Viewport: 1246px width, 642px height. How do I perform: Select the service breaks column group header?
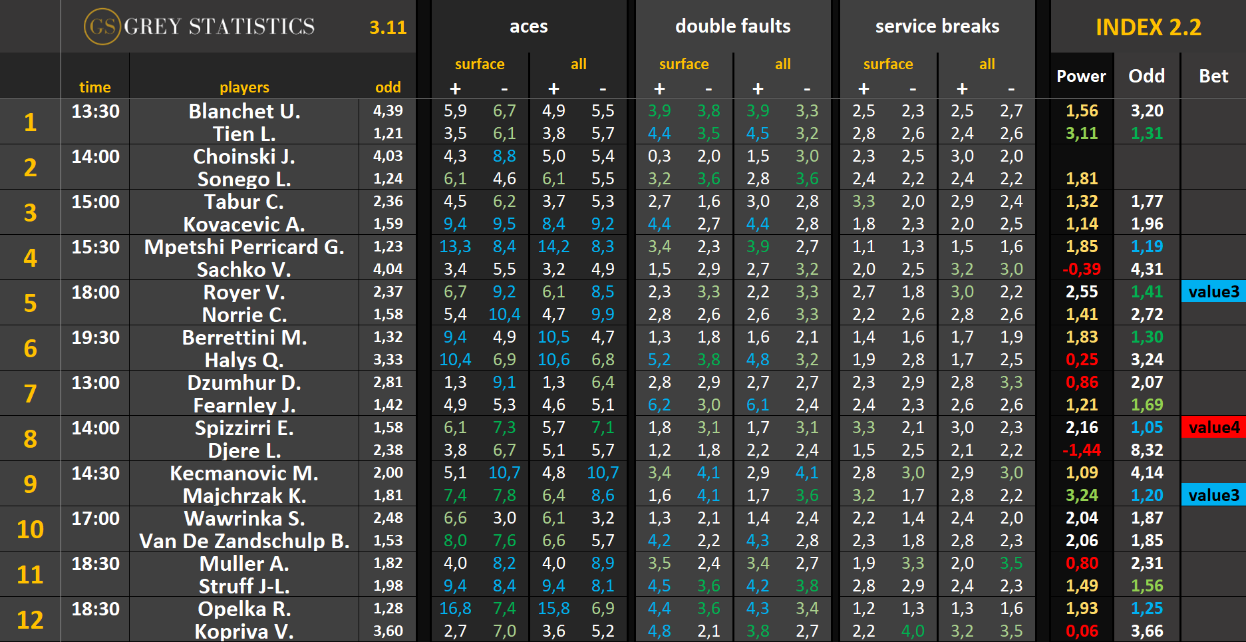[x=937, y=27]
